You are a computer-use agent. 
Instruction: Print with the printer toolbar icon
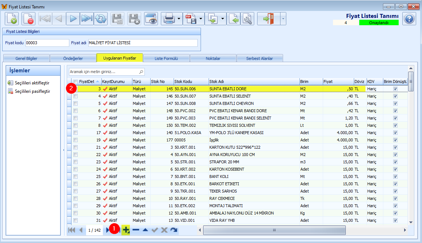[x=169, y=19]
